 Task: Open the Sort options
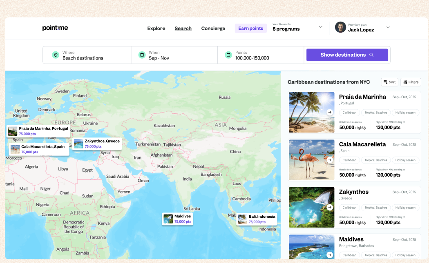[390, 82]
